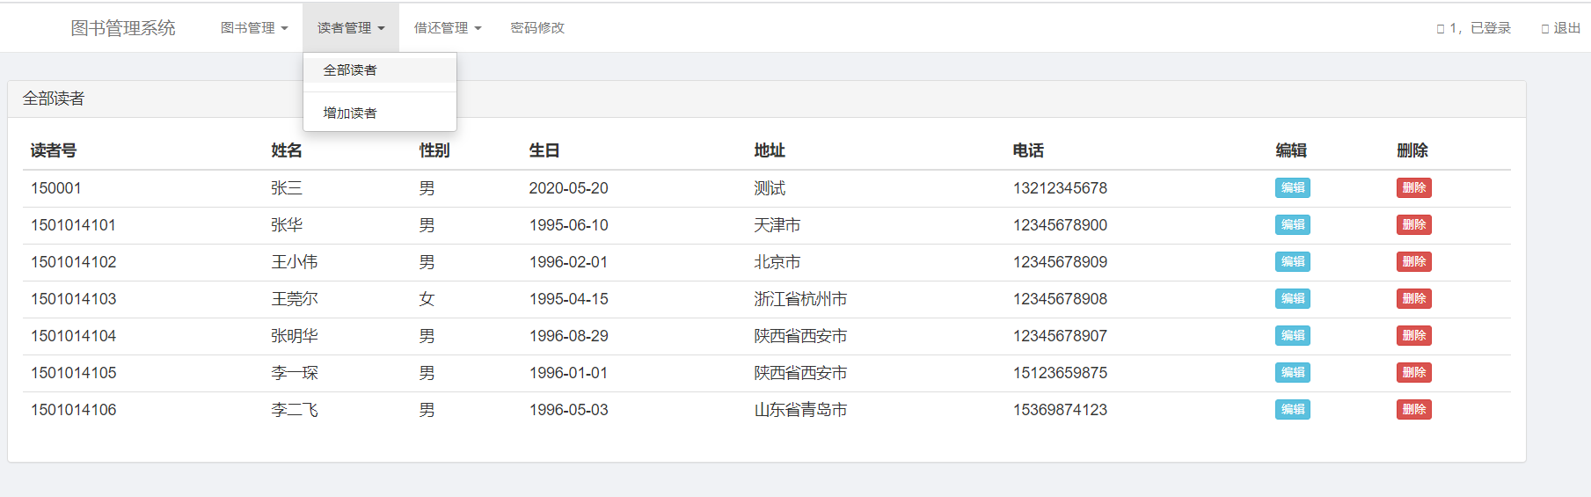This screenshot has width=1591, height=497.
Task: Edit reader 王莞尔 record
Action: 1293,298
